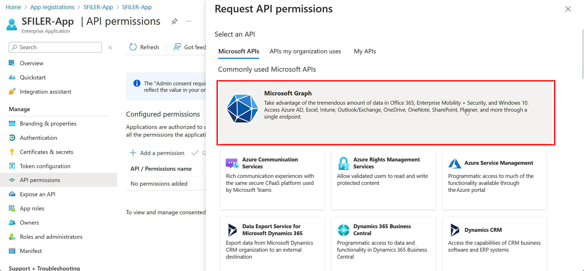Click the Certificates & secrets key icon

(x=12, y=152)
